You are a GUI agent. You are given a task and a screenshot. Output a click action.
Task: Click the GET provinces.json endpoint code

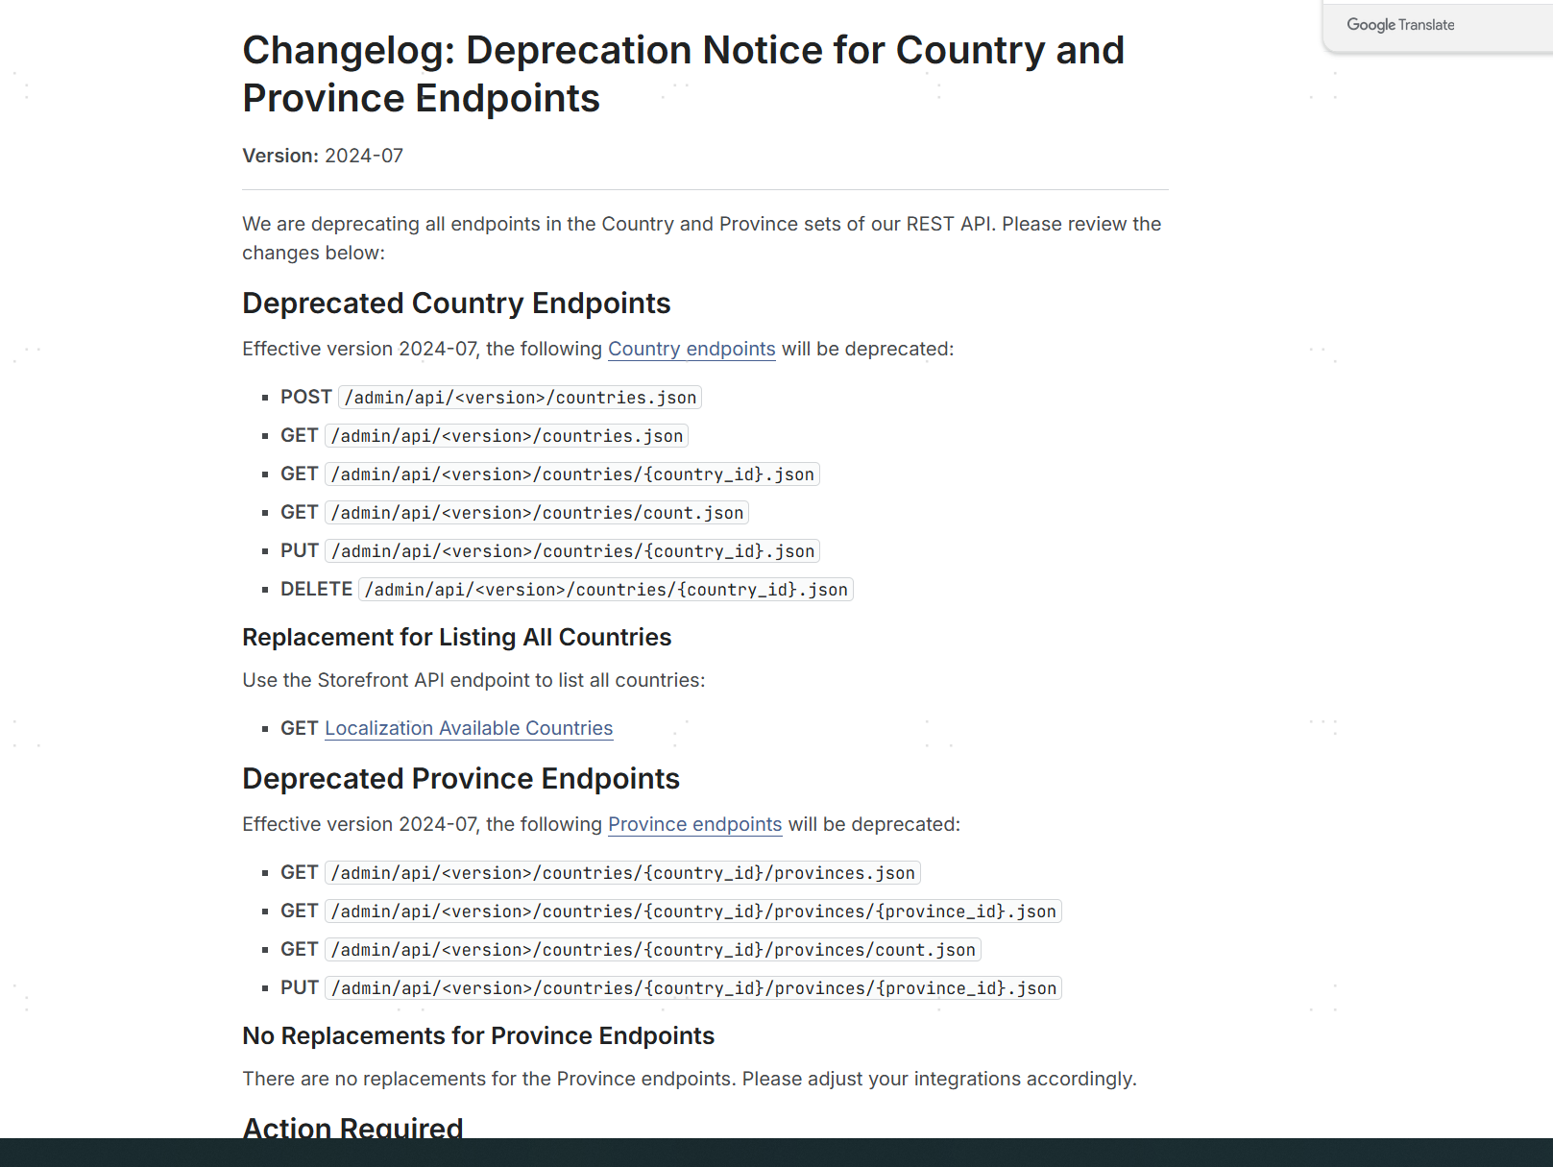622,873
